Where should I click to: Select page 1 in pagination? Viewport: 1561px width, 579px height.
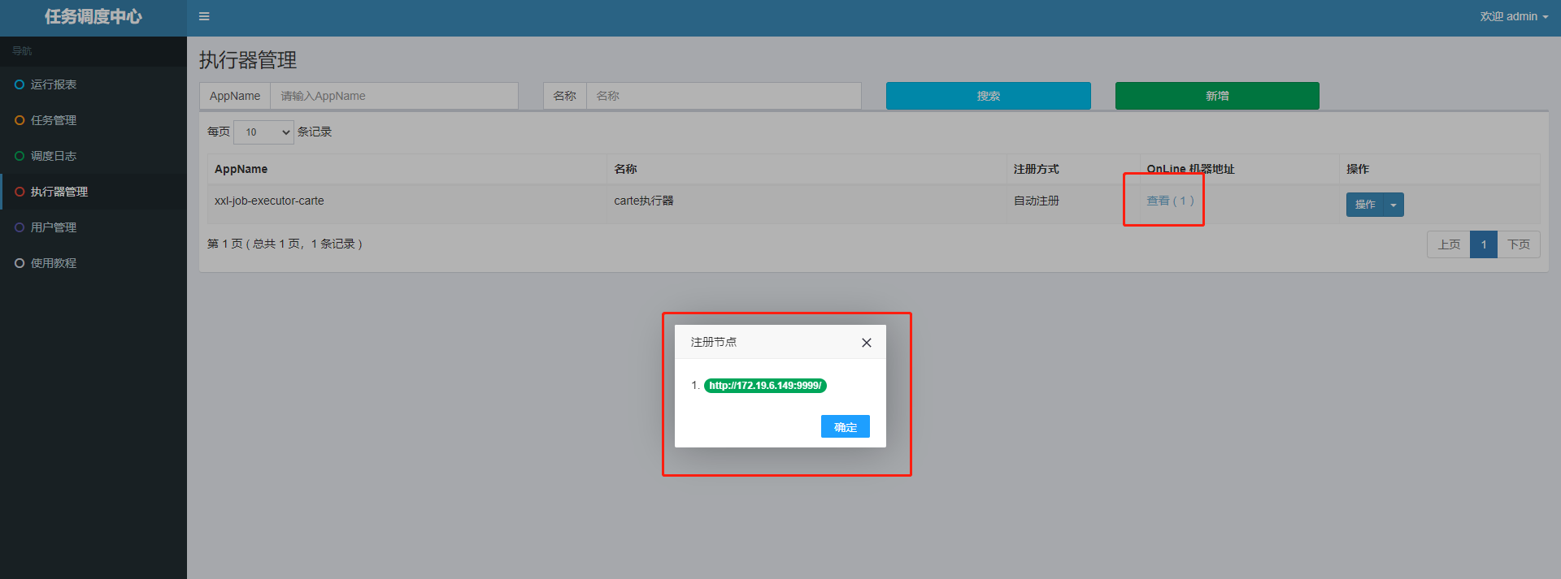pyautogui.click(x=1484, y=244)
